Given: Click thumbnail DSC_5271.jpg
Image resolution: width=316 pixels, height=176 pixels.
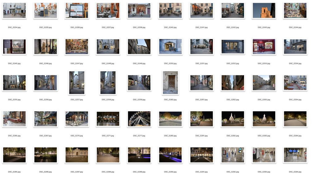Looking at the screenshot, I should pyautogui.click(x=108, y=119).
